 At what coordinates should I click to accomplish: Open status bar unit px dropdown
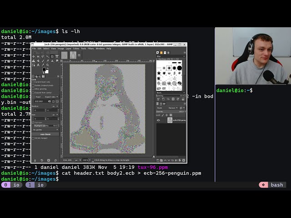(78, 160)
